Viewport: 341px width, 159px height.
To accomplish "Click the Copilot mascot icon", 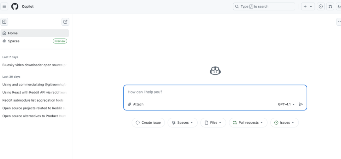I will click(215, 71).
